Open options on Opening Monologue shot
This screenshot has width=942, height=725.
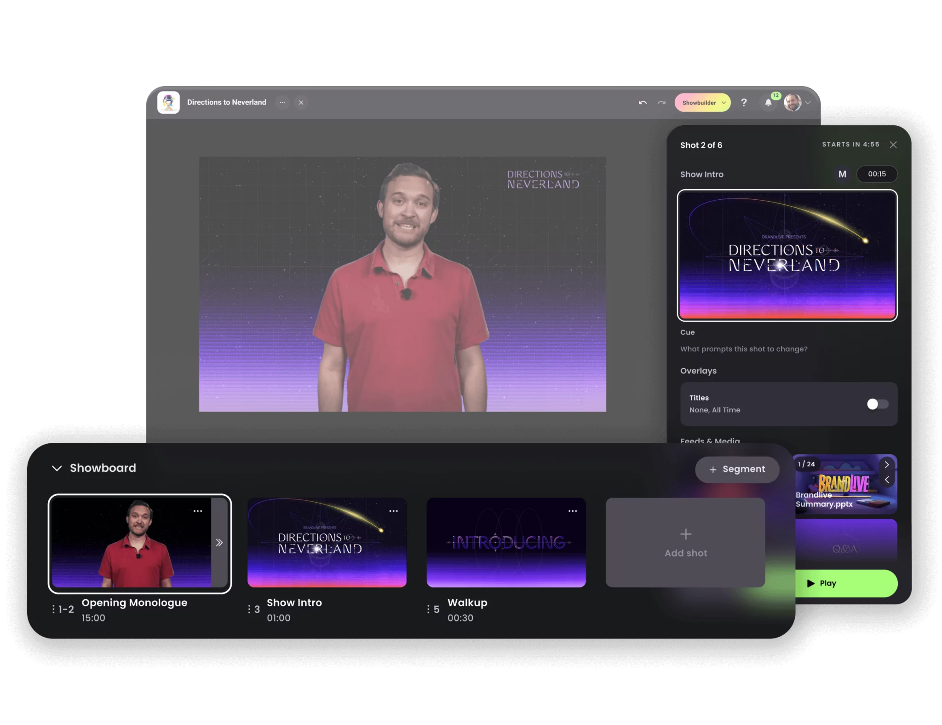[x=198, y=511]
